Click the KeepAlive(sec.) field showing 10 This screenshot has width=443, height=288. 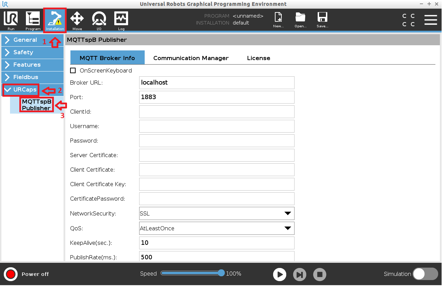coord(216,243)
